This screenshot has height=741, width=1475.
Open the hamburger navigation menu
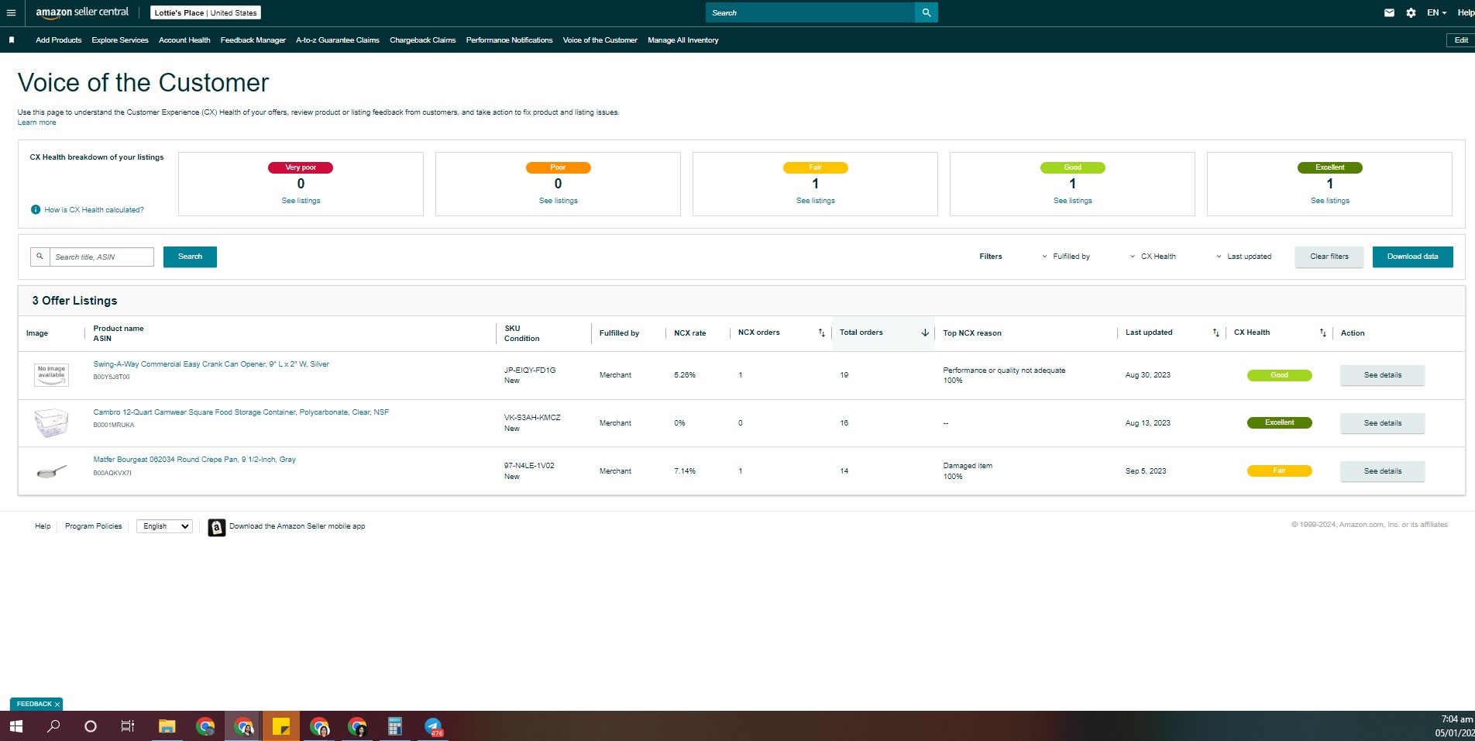(11, 12)
